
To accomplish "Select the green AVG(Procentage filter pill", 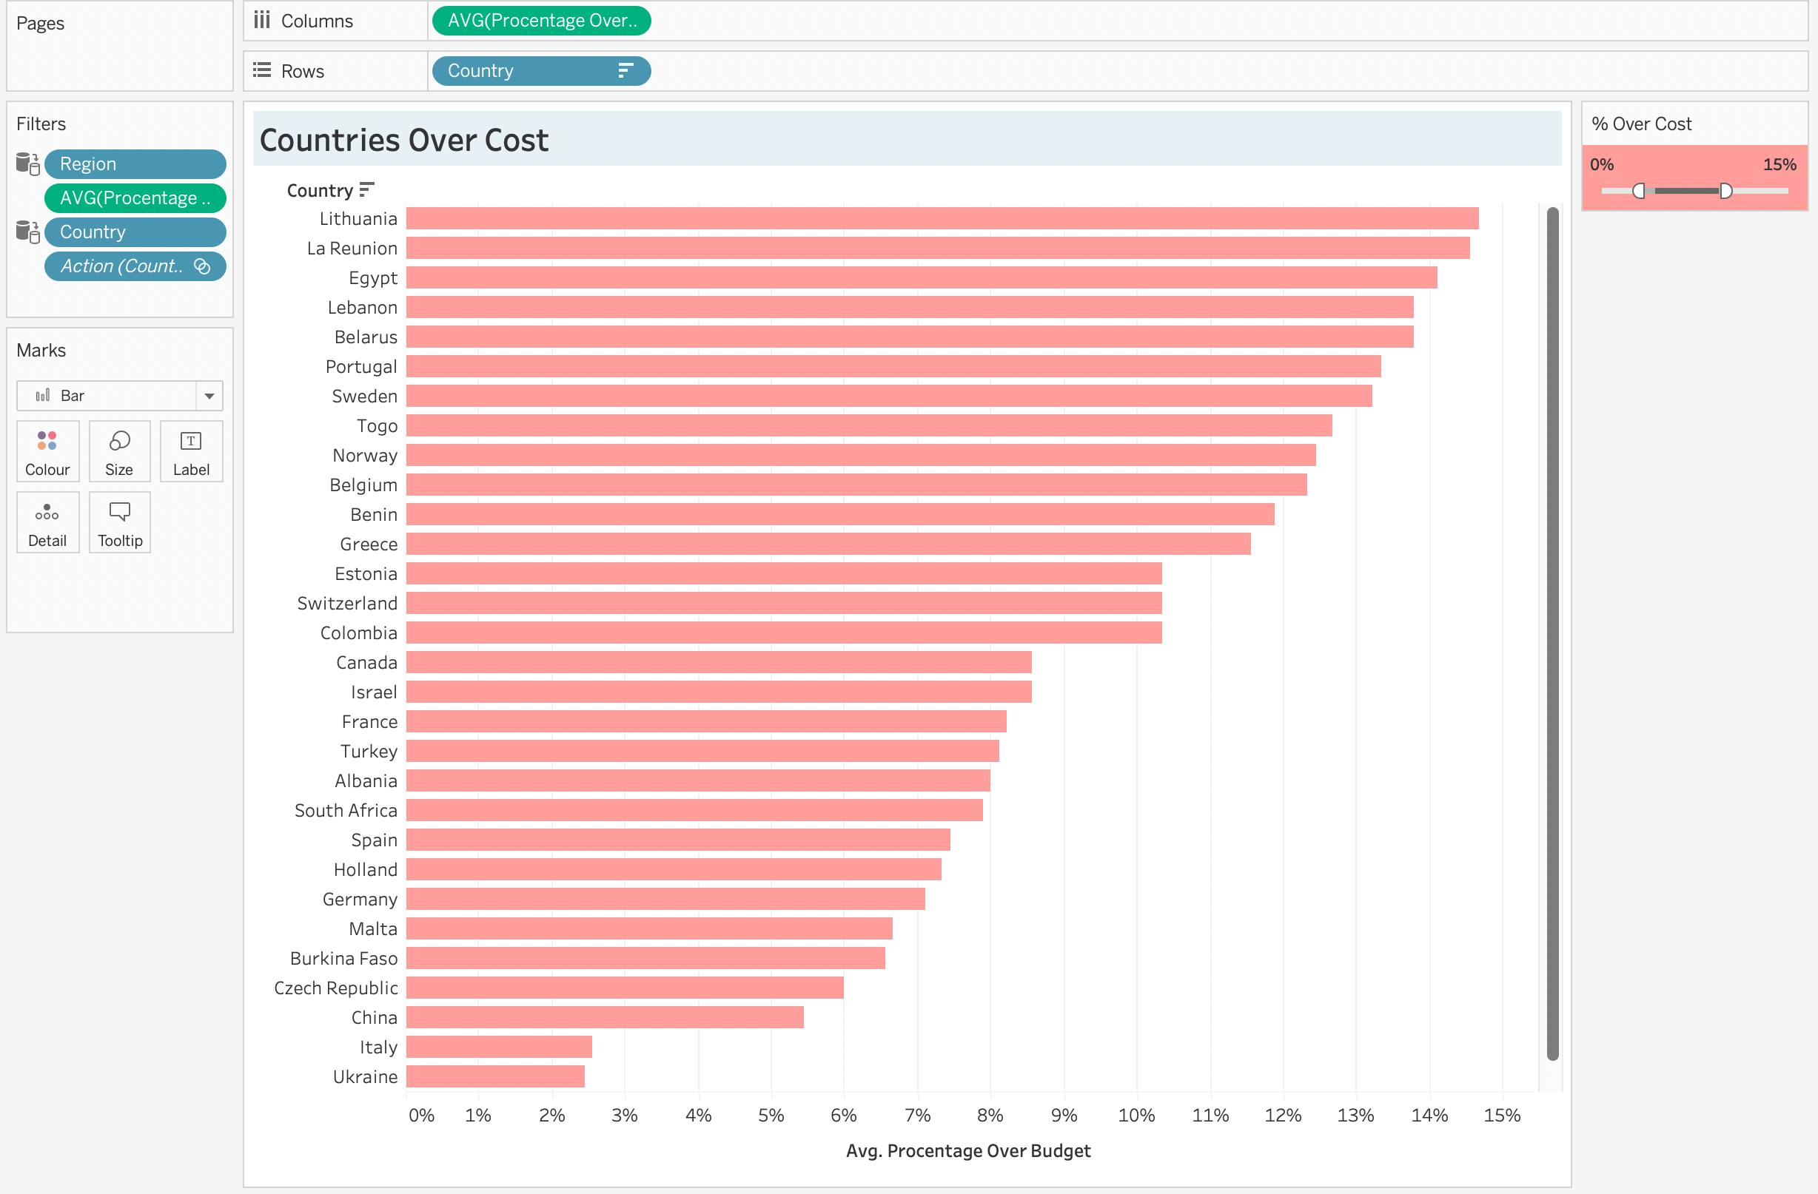I will pos(135,198).
